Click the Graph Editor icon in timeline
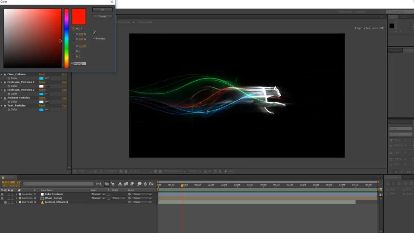 (x=151, y=184)
